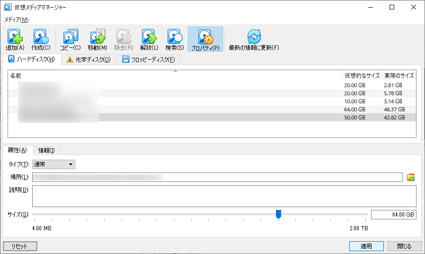Click the 解放(L) release disk icon
Screen dimensions: 425x254
pos(150,36)
